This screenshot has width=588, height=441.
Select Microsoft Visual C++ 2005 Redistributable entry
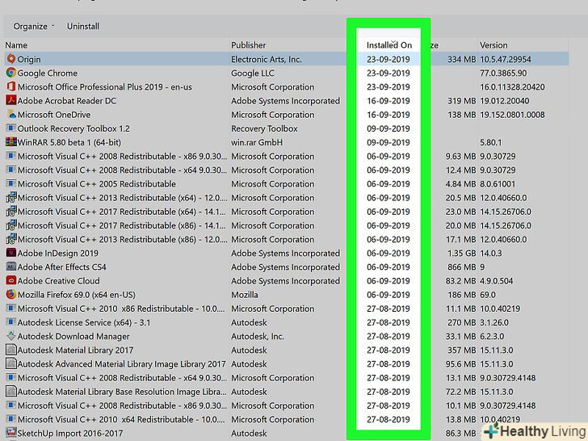coord(97,184)
